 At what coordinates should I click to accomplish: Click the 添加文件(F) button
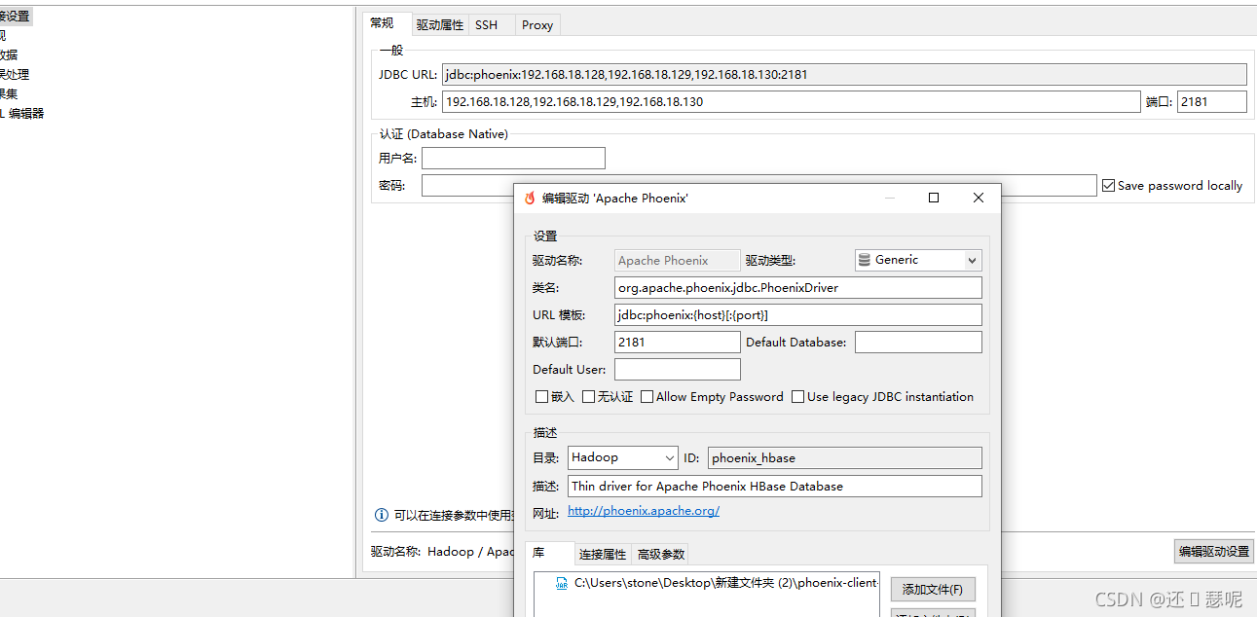933,589
